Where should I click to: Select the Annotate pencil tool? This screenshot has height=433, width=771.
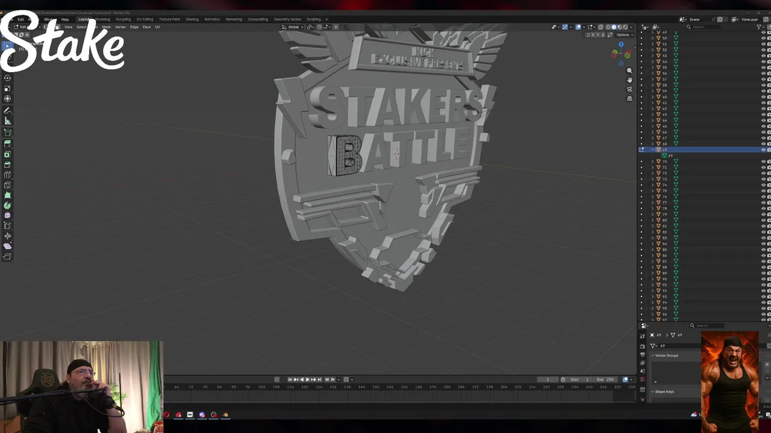click(7, 111)
